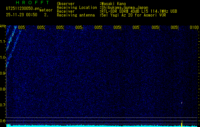This screenshot has height=127, width=200.
Task: Select Shibukawa,Gunma,Japan location text
Action: (x=125, y=8)
